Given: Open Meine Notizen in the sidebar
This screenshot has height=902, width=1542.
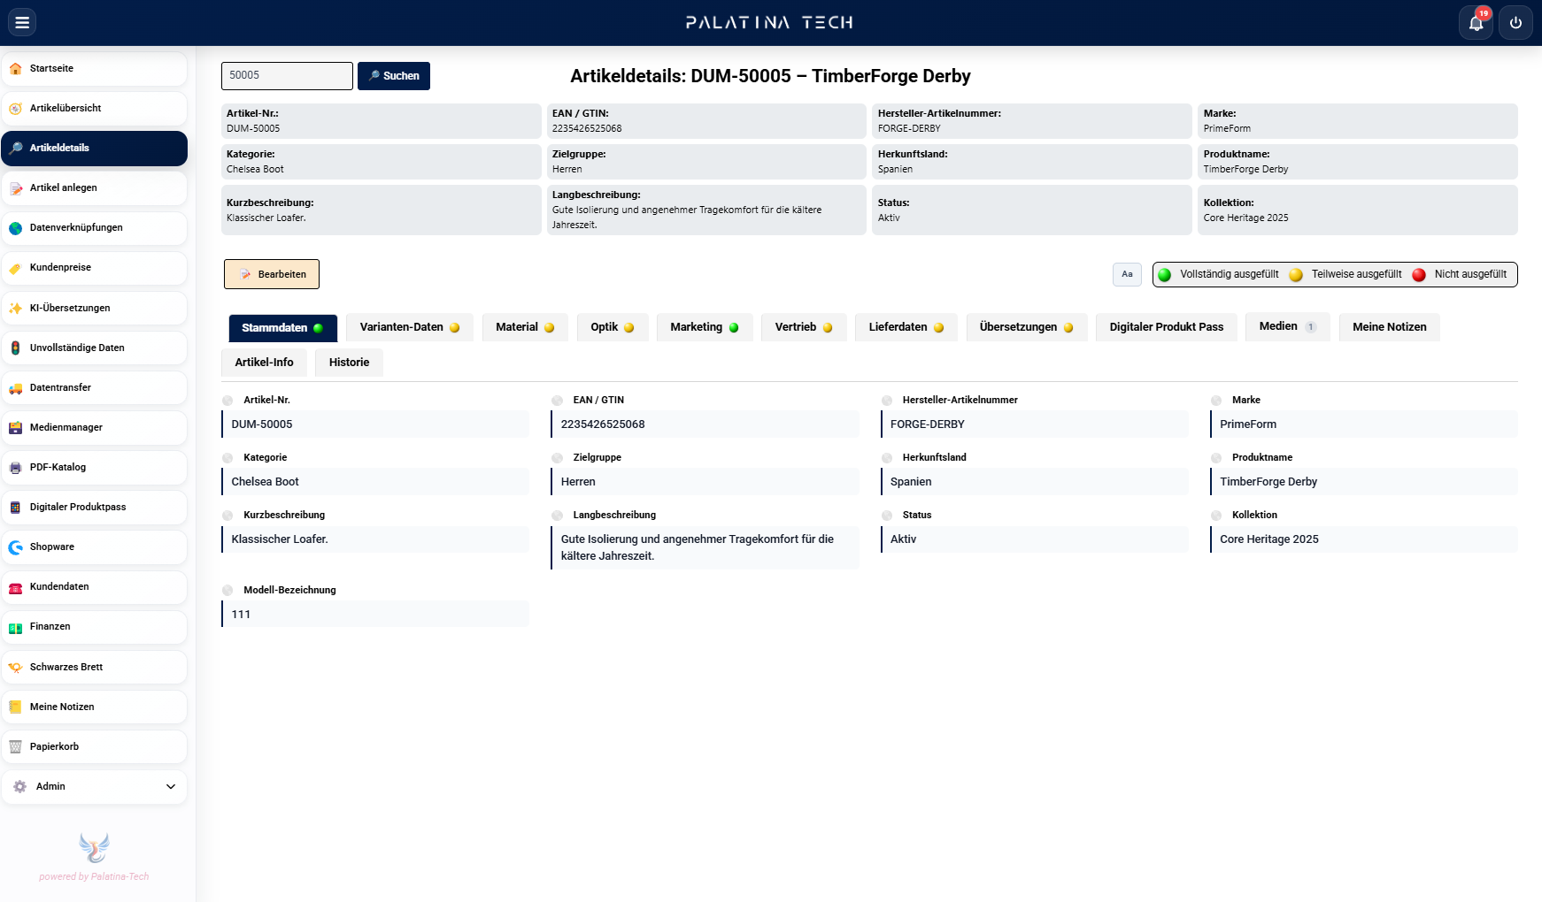Looking at the screenshot, I should [x=94, y=707].
